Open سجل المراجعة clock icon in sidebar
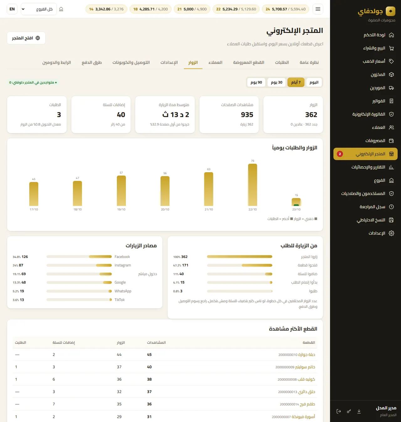This screenshot has height=422, width=401. pos(391,207)
